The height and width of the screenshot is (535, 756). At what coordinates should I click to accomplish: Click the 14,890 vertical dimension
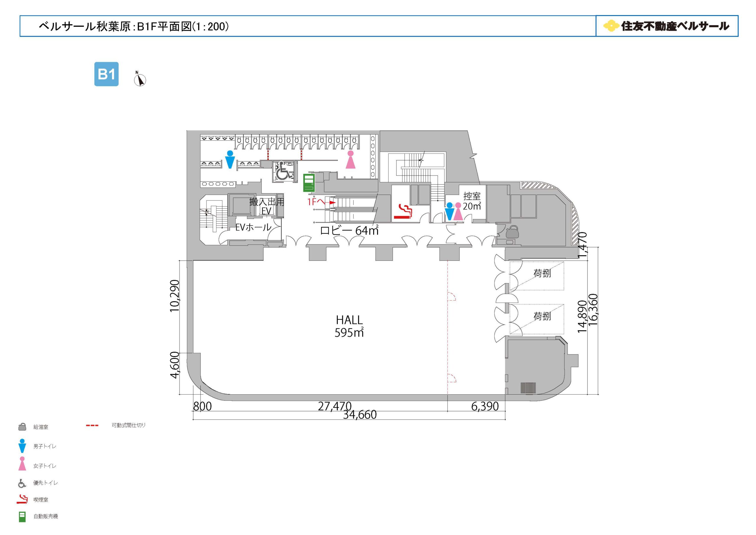pyautogui.click(x=582, y=317)
